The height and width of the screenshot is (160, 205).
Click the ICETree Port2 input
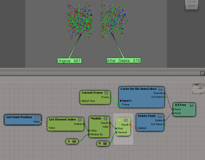(173, 113)
